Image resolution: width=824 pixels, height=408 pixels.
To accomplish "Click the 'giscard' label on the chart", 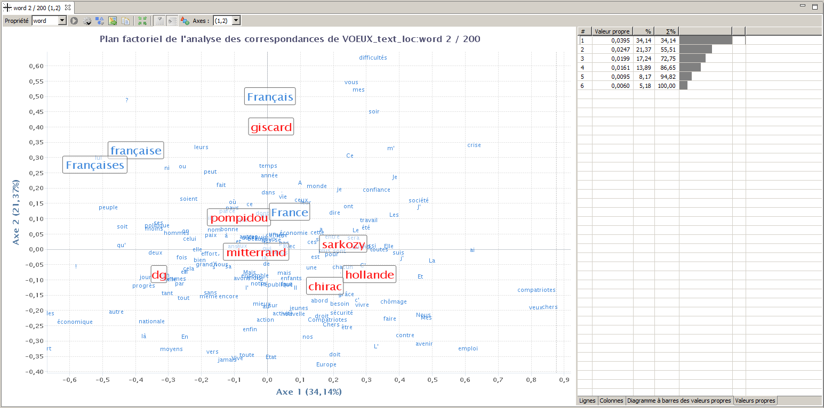I will coord(271,127).
